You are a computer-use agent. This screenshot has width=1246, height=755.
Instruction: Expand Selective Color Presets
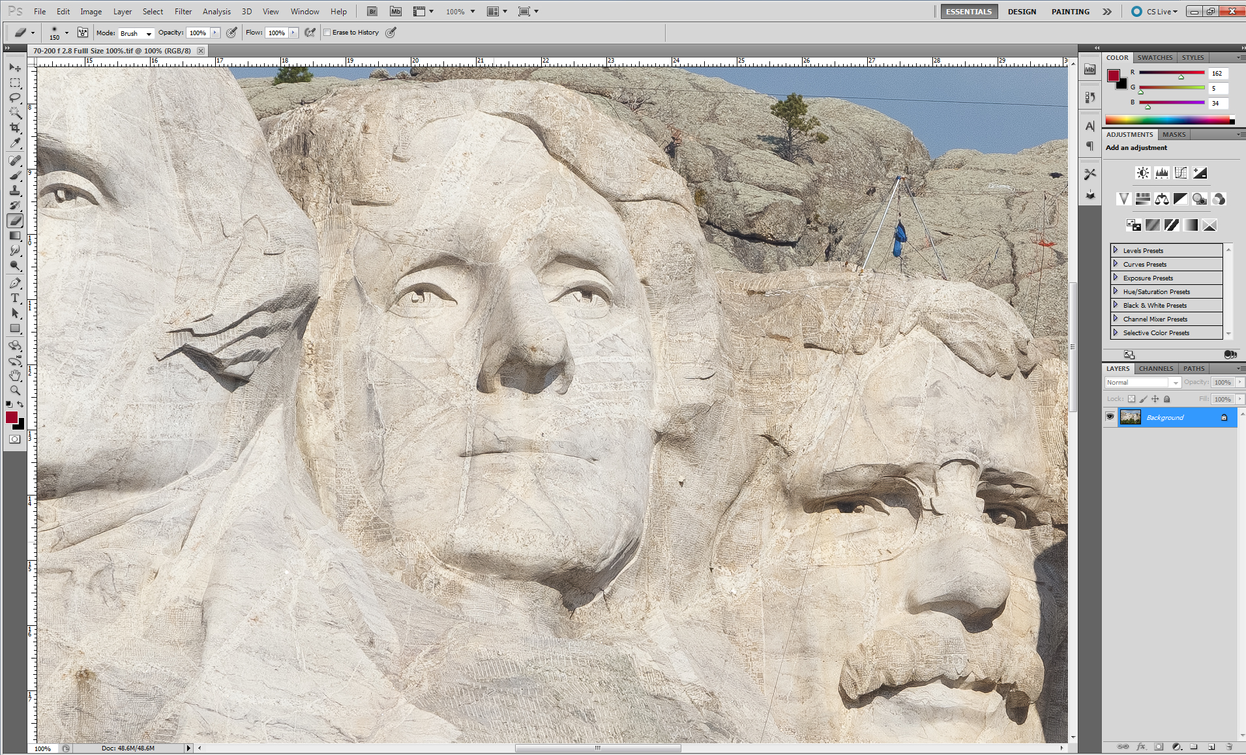coord(1116,332)
